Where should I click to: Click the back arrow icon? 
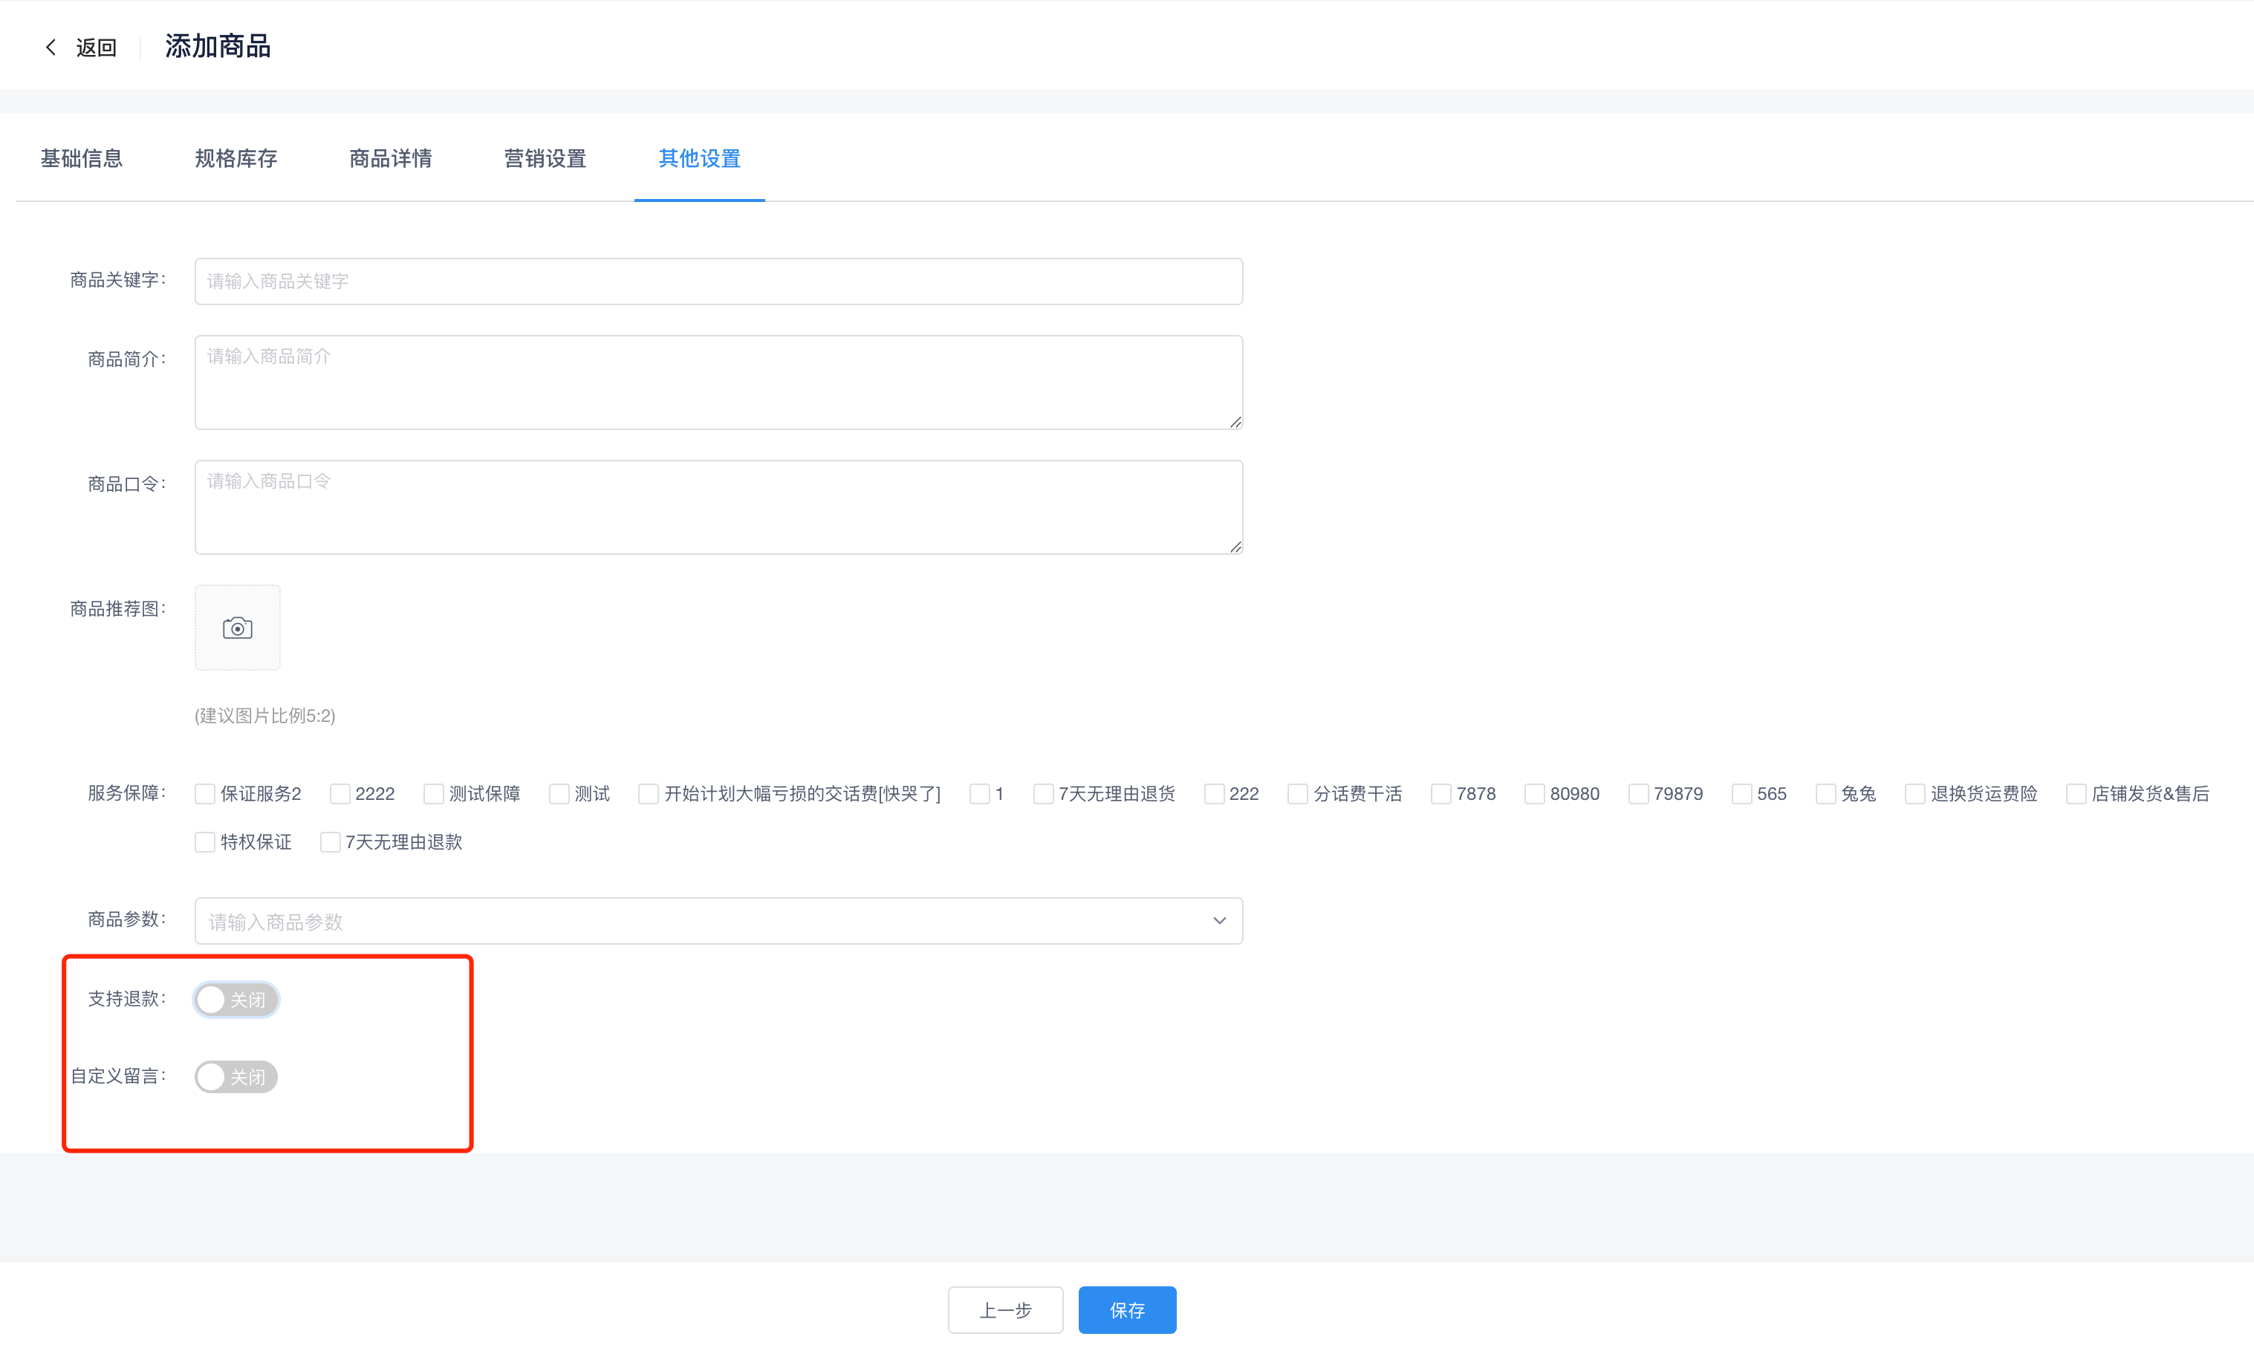coord(51,47)
